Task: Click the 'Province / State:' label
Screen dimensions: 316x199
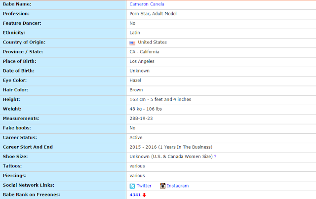Action: (23, 52)
